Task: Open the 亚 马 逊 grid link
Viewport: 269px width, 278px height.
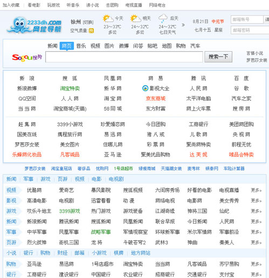Action: click(113, 155)
